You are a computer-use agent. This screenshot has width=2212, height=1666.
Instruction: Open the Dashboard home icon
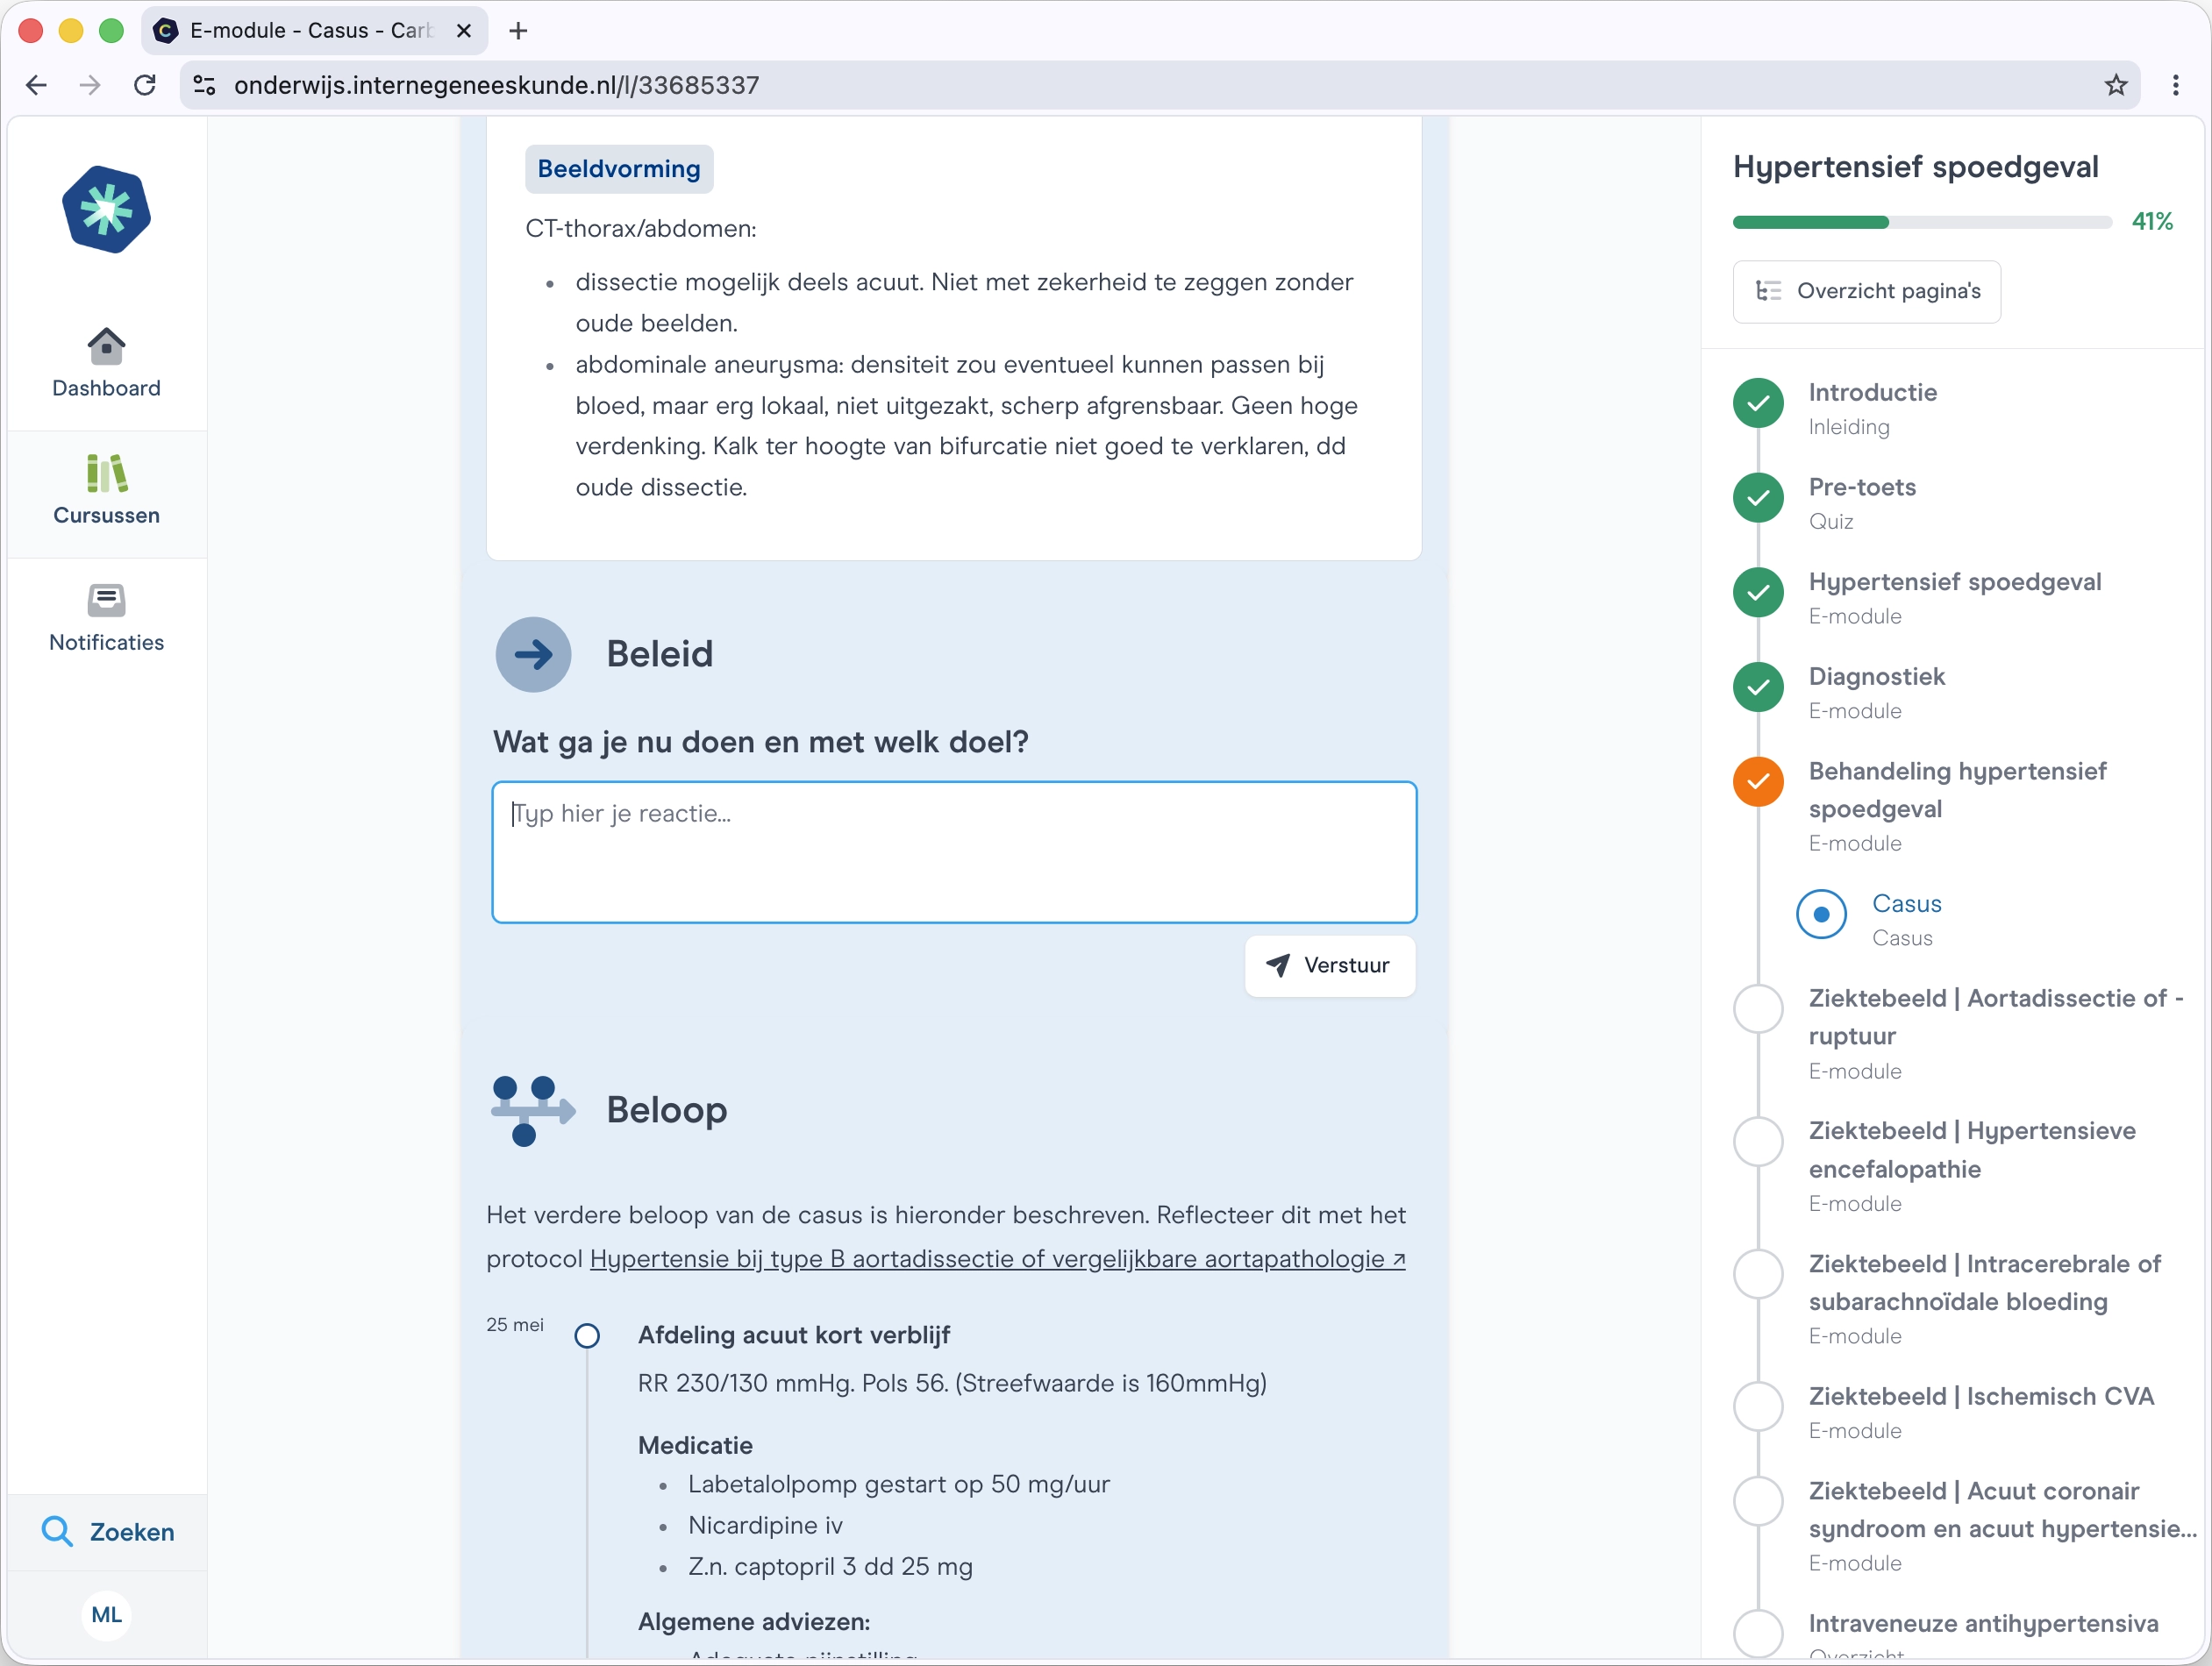click(106, 347)
